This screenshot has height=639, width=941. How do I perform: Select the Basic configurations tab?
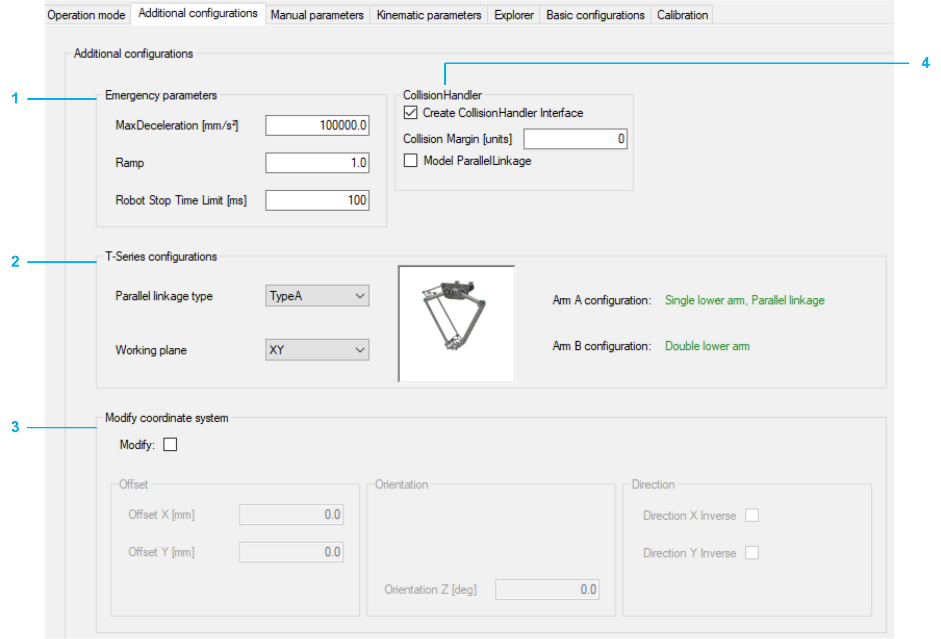tap(595, 15)
